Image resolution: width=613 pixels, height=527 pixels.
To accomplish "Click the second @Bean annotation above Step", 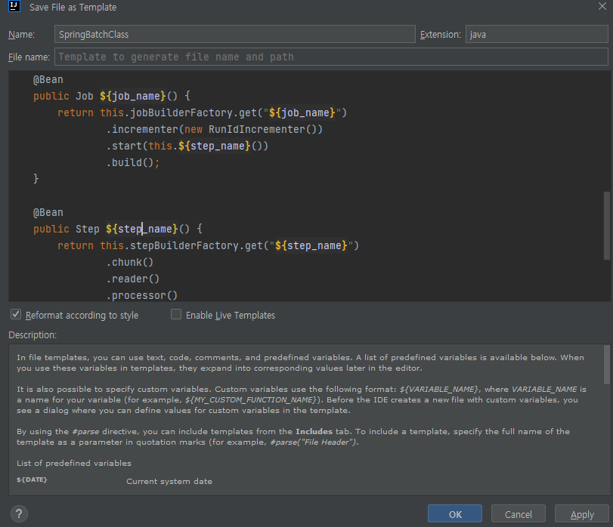I will 48,212.
